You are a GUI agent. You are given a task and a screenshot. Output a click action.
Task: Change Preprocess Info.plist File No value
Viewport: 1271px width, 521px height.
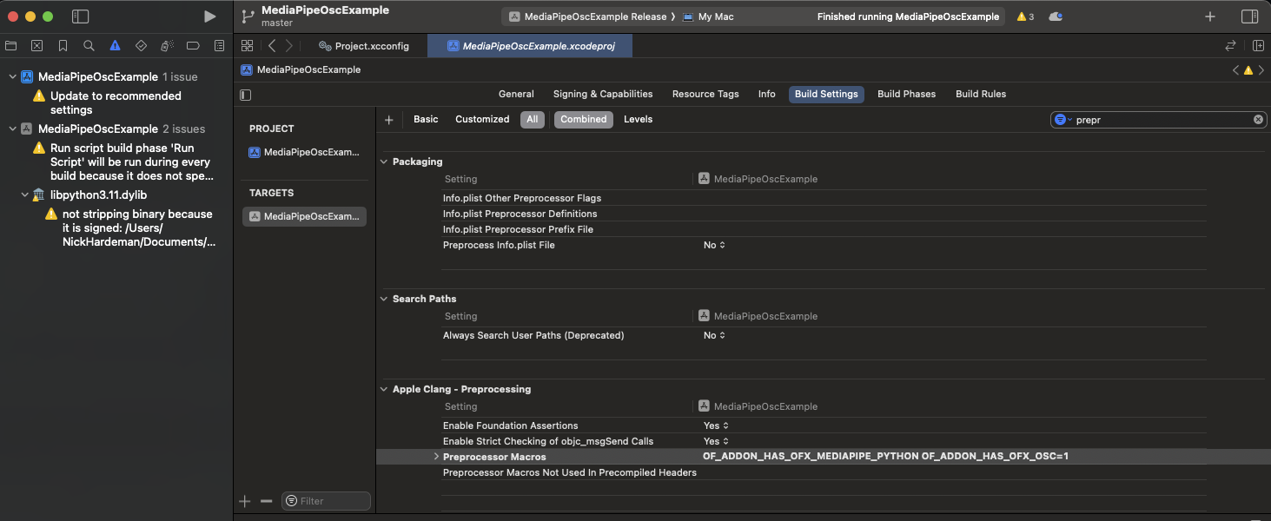coord(714,245)
